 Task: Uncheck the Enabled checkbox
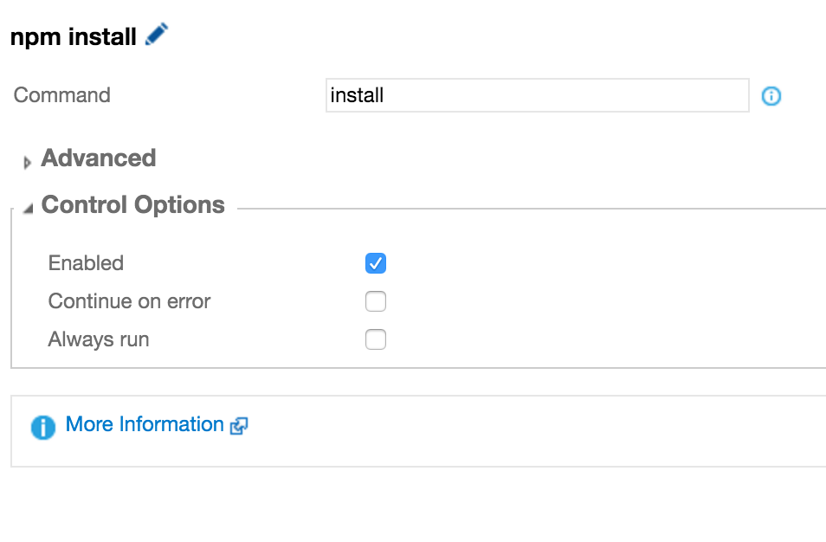375,263
